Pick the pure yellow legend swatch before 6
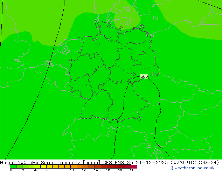Screen dimensions: 222x171 [x=43, y=166]
